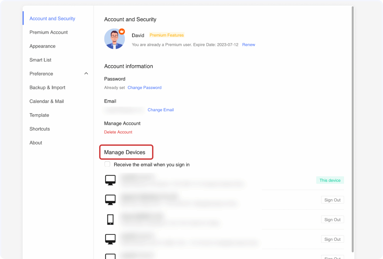
Task: Sign out the mobile phone device
Action: click(332, 219)
